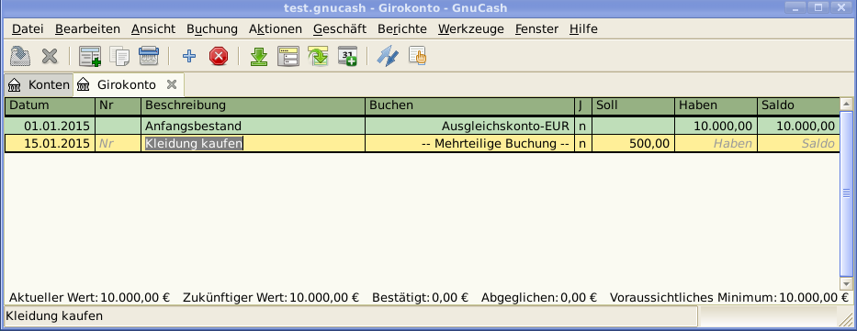Click the Saldo column header
Image resolution: width=857 pixels, height=331 pixels.
click(797, 105)
